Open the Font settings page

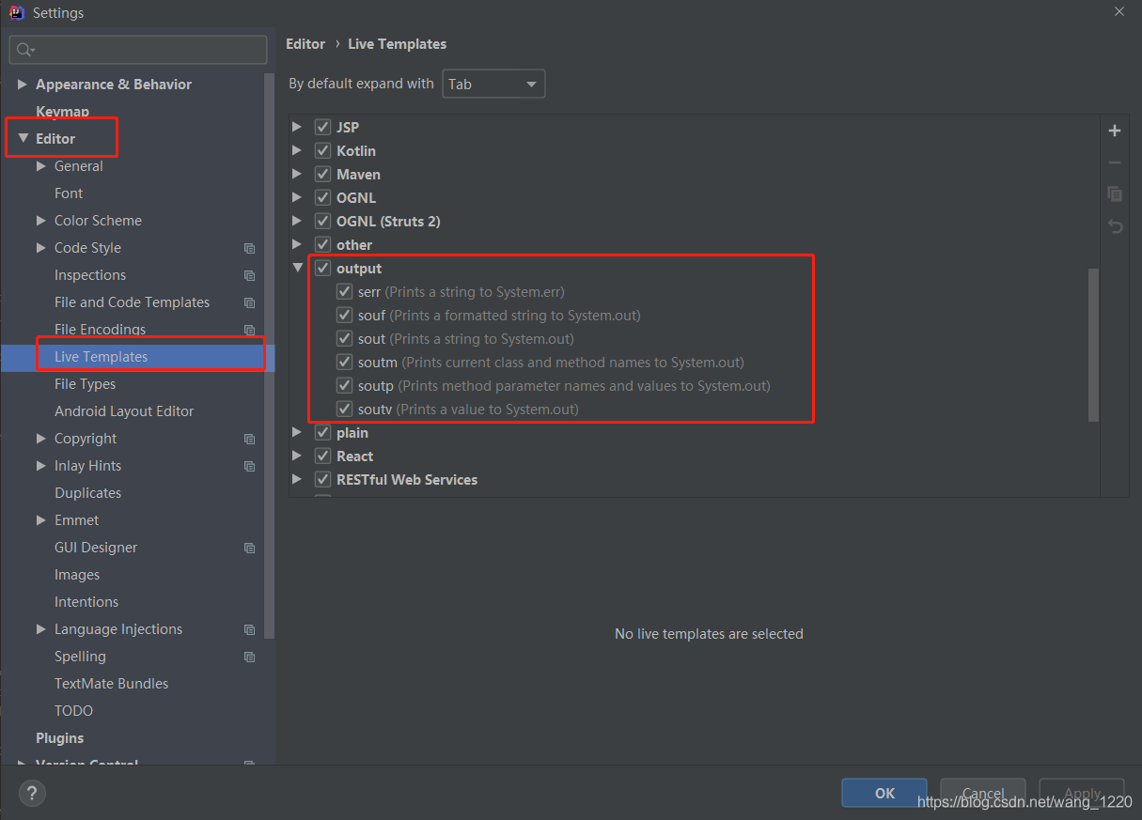[69, 193]
